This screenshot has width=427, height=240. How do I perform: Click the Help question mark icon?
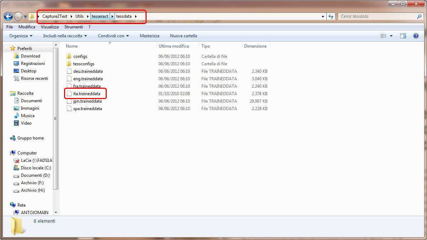[x=416, y=36]
